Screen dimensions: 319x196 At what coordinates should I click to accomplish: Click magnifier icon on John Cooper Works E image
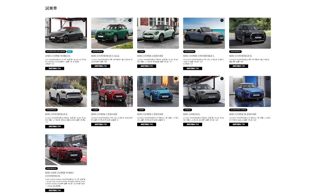pos(84,20)
